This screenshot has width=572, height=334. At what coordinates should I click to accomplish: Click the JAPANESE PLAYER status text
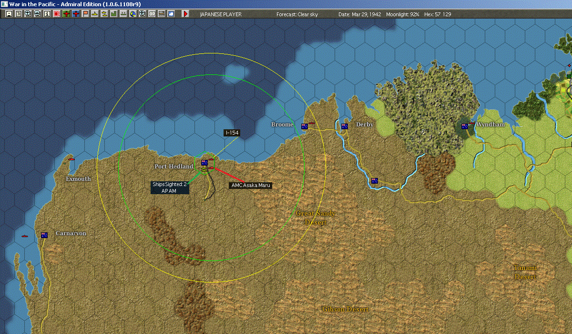click(x=221, y=14)
